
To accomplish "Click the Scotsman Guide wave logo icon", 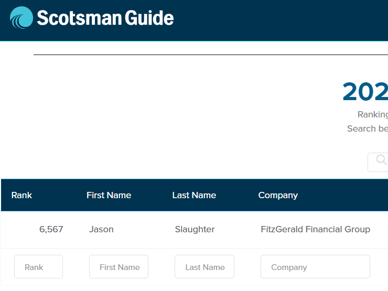I will coord(21,18).
